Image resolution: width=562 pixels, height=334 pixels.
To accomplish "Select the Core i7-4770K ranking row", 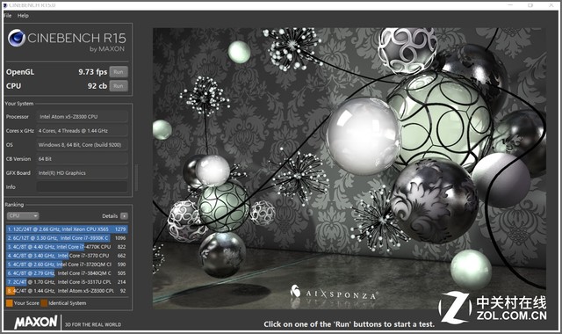I will 67,247.
